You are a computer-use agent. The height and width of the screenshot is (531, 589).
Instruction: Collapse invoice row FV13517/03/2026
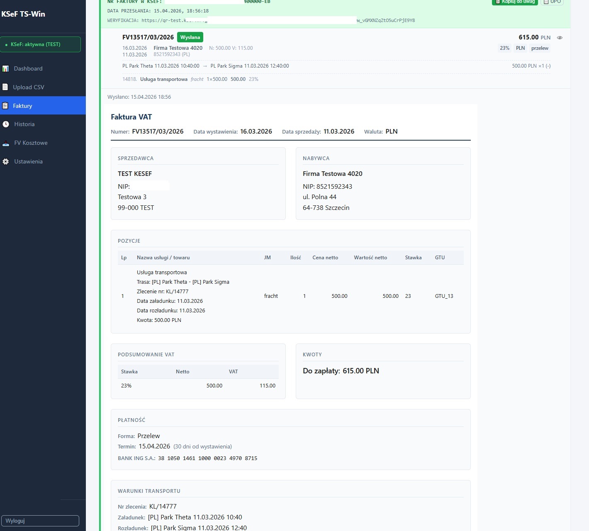[x=148, y=37]
